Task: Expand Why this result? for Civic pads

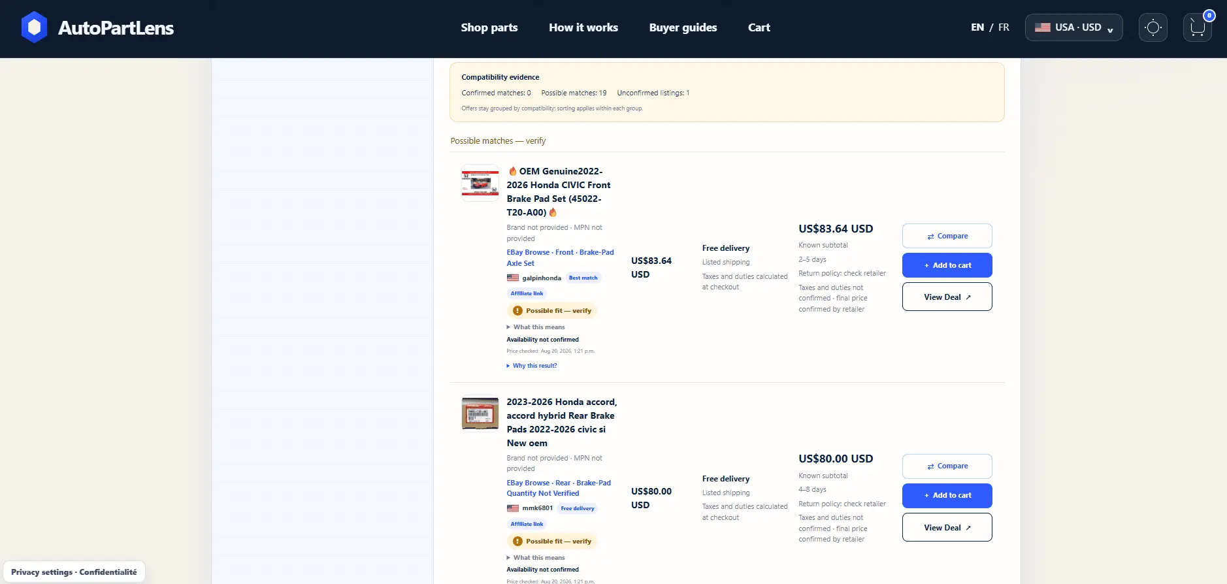Action: click(x=532, y=366)
